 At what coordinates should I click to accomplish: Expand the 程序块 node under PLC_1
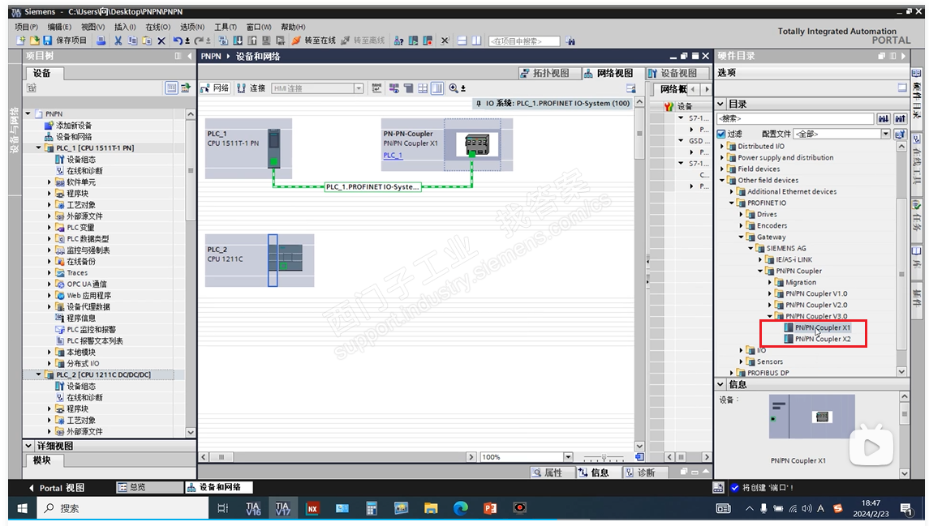(49, 194)
